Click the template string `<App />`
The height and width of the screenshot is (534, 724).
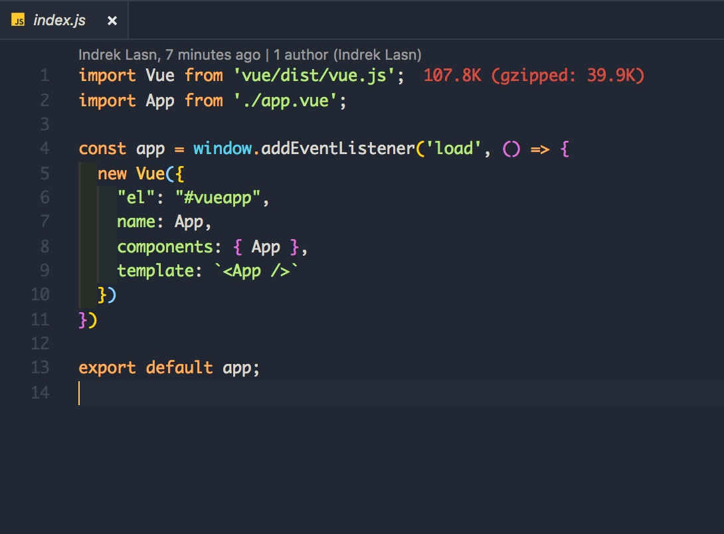(x=256, y=271)
